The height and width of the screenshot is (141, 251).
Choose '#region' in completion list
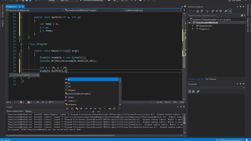(92, 90)
